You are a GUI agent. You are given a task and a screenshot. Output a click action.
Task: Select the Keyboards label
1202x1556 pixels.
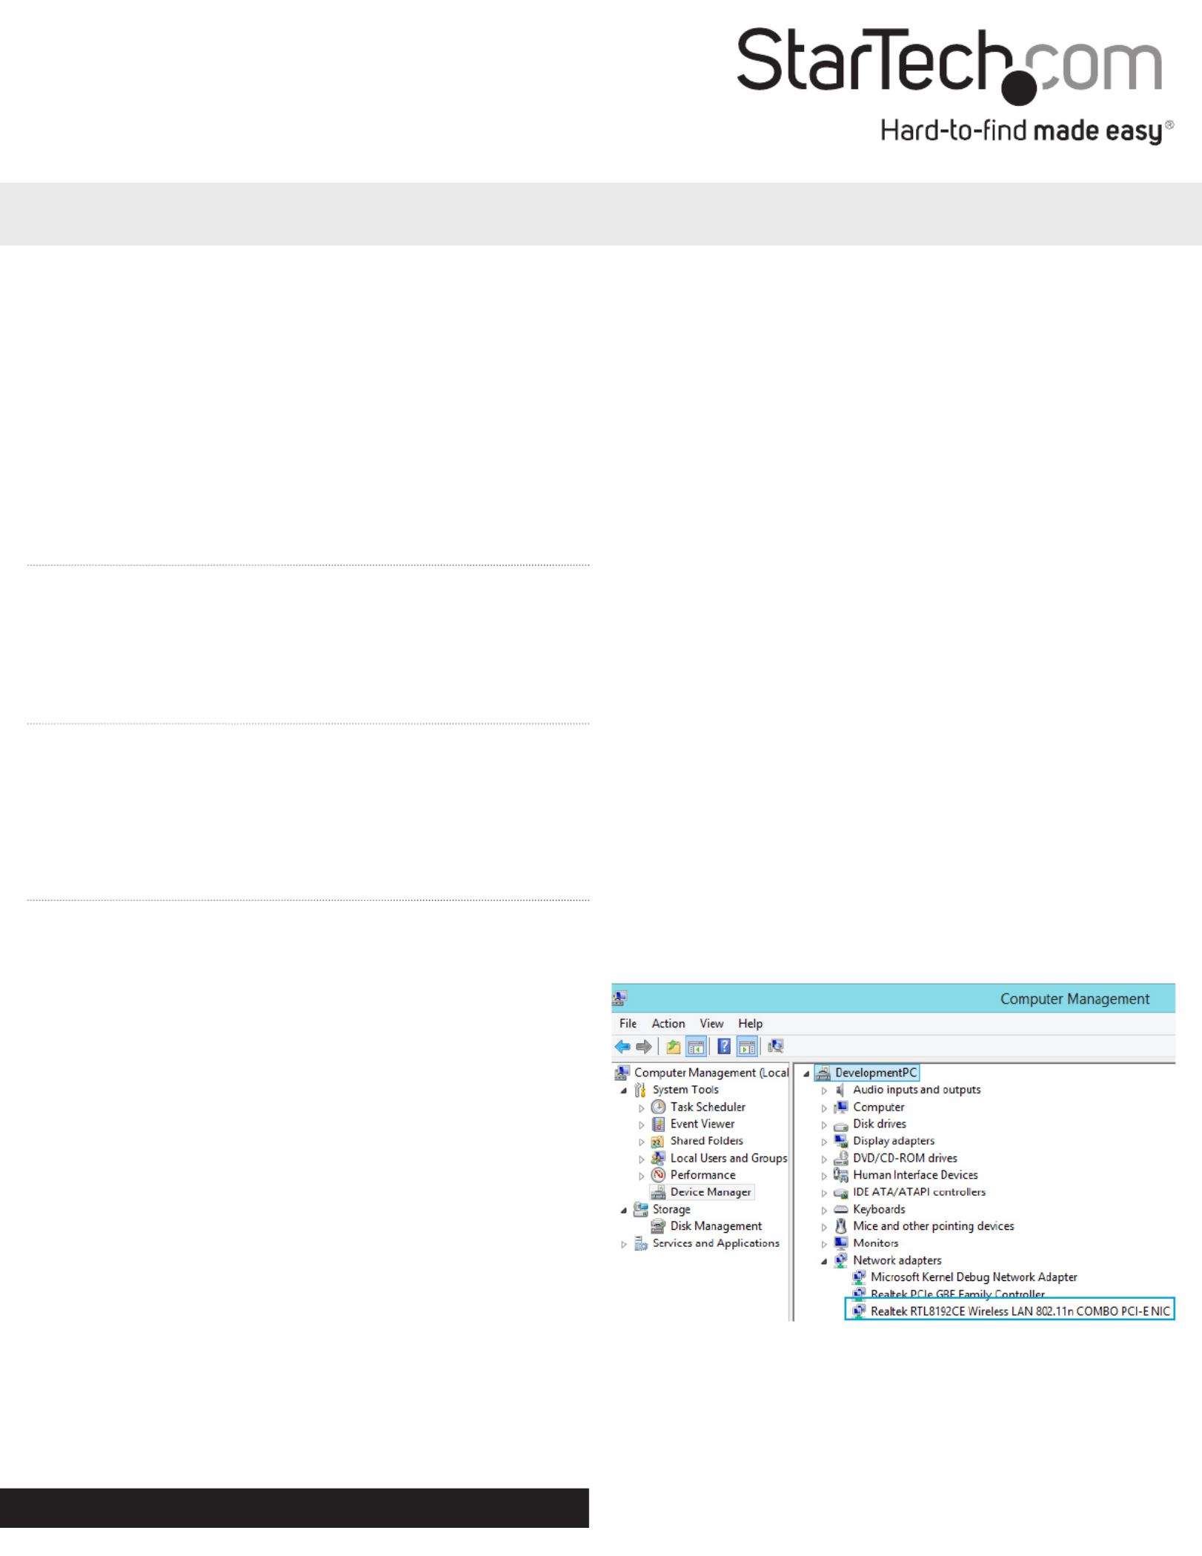[x=879, y=1209]
